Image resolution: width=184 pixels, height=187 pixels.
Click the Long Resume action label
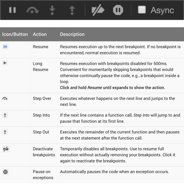pyautogui.click(x=40, y=67)
